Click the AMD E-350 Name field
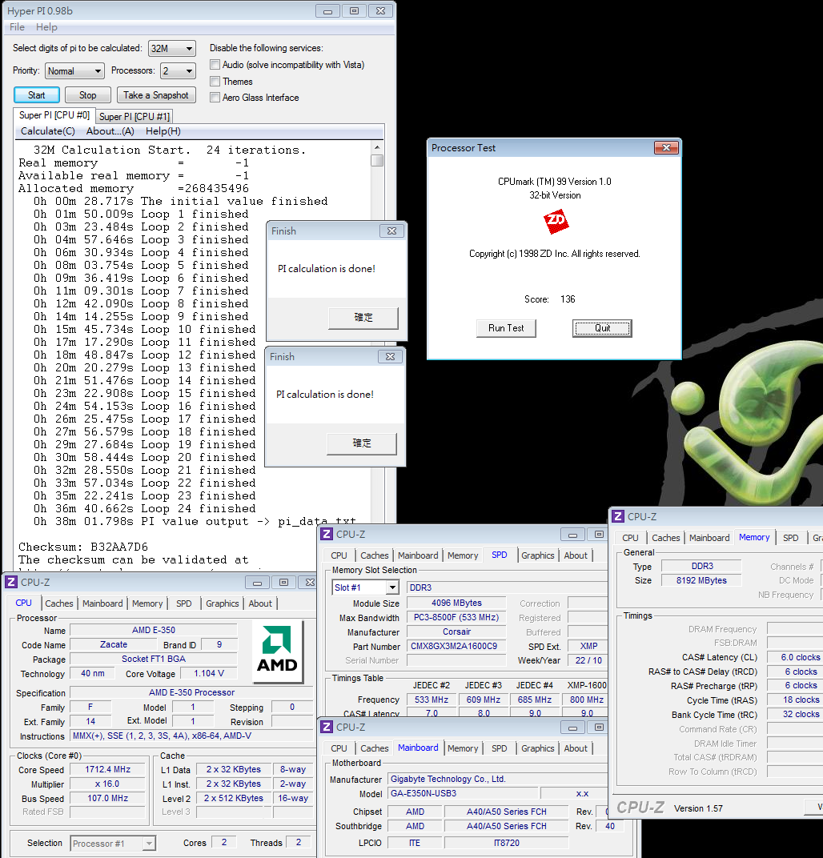This screenshot has width=823, height=858. 154,630
